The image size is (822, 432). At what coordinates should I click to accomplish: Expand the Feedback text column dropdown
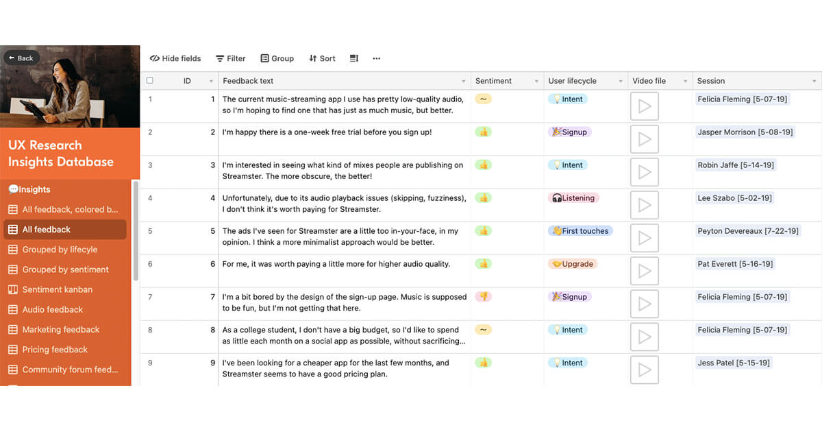pos(464,82)
